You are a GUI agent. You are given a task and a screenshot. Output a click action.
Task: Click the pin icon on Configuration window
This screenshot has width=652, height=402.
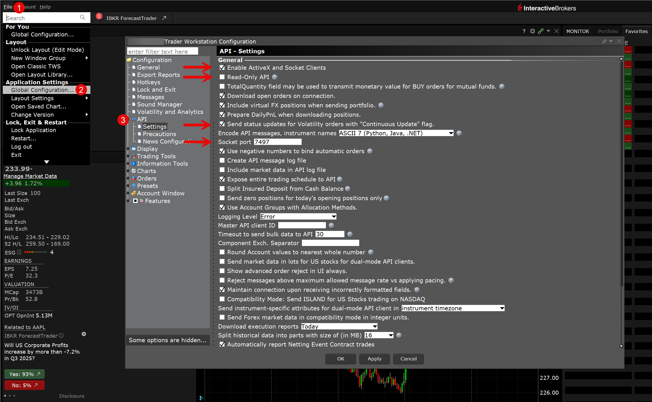pyautogui.click(x=604, y=41)
